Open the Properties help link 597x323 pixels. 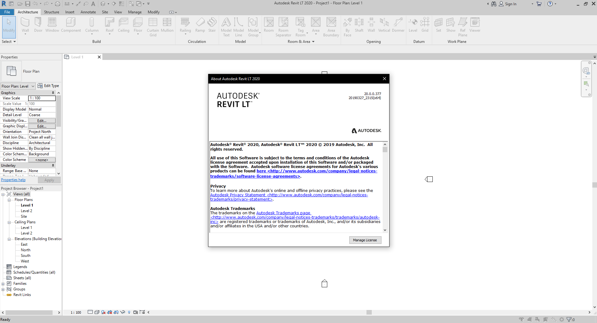13,180
